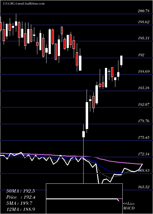153x214 pixels.
Task: Click the MACD inset box at the bottom
Action: click(84, 199)
